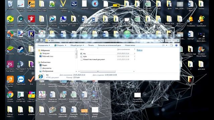Open the Печать folder on desktop
The image size is (214, 120).
click(42, 111)
